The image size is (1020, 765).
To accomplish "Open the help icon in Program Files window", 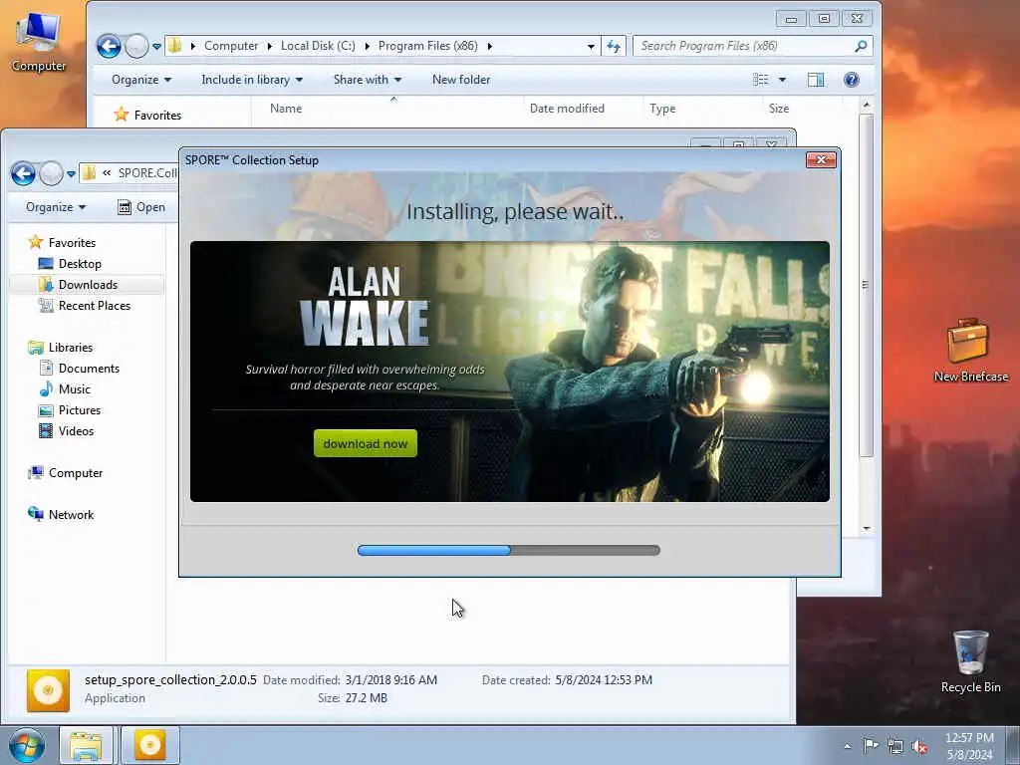I will 851,80.
